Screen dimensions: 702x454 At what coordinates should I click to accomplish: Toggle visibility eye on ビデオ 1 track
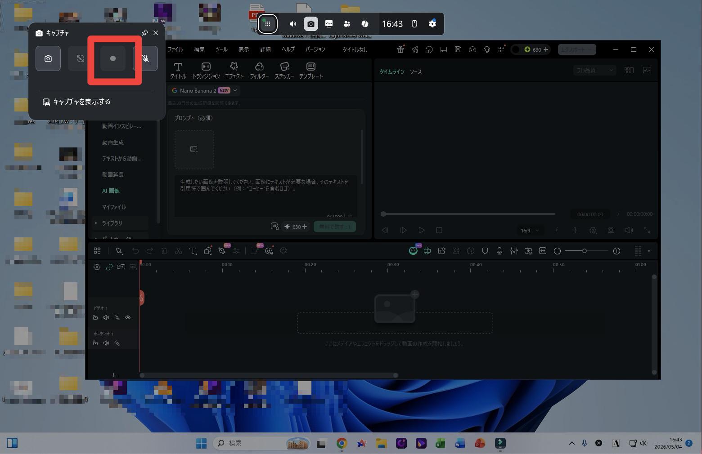point(128,317)
